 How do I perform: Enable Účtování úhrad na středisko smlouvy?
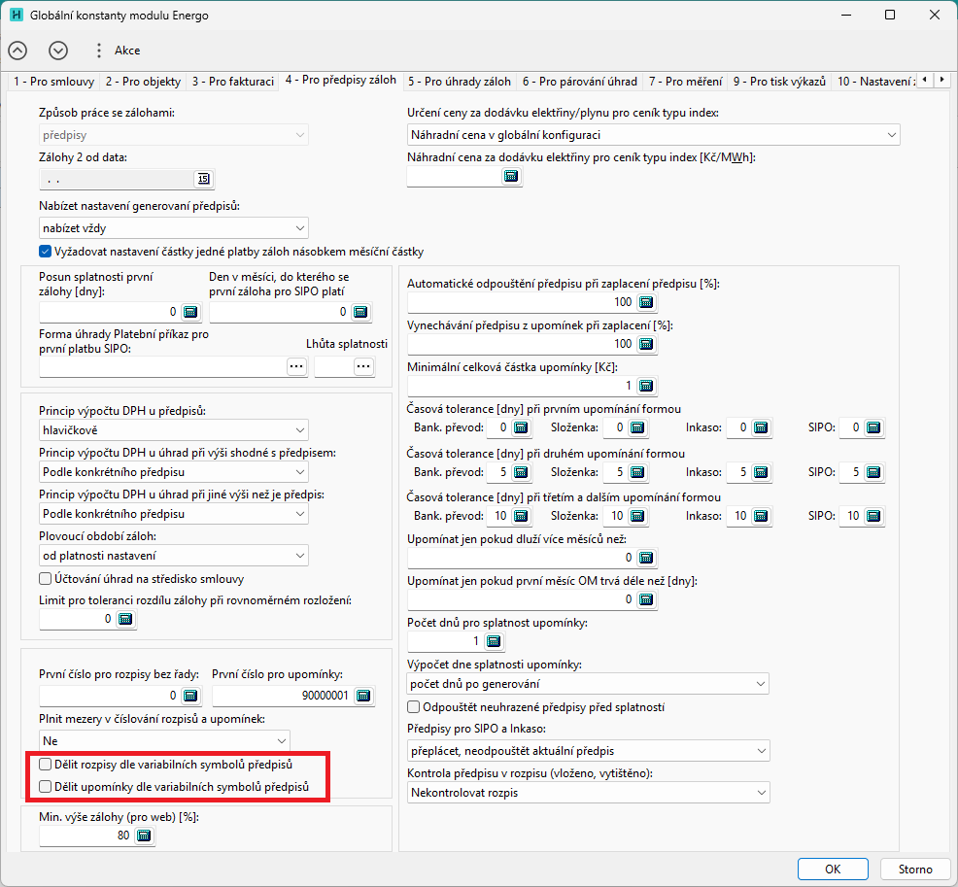point(46,578)
